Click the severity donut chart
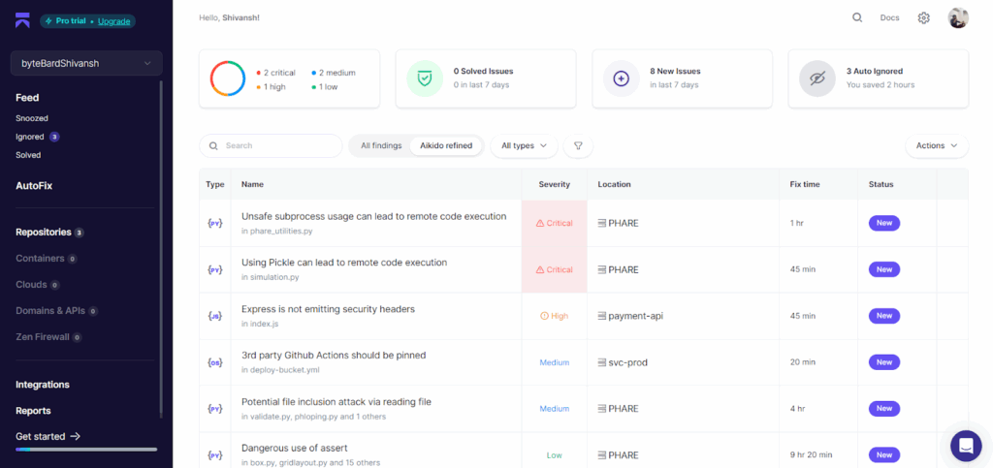This screenshot has width=993, height=468. [228, 78]
